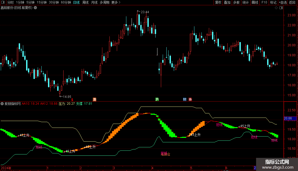This screenshot has width=298, height=171.
Task: Switch to 5分钟 period tab
Action: [x=30, y=2]
